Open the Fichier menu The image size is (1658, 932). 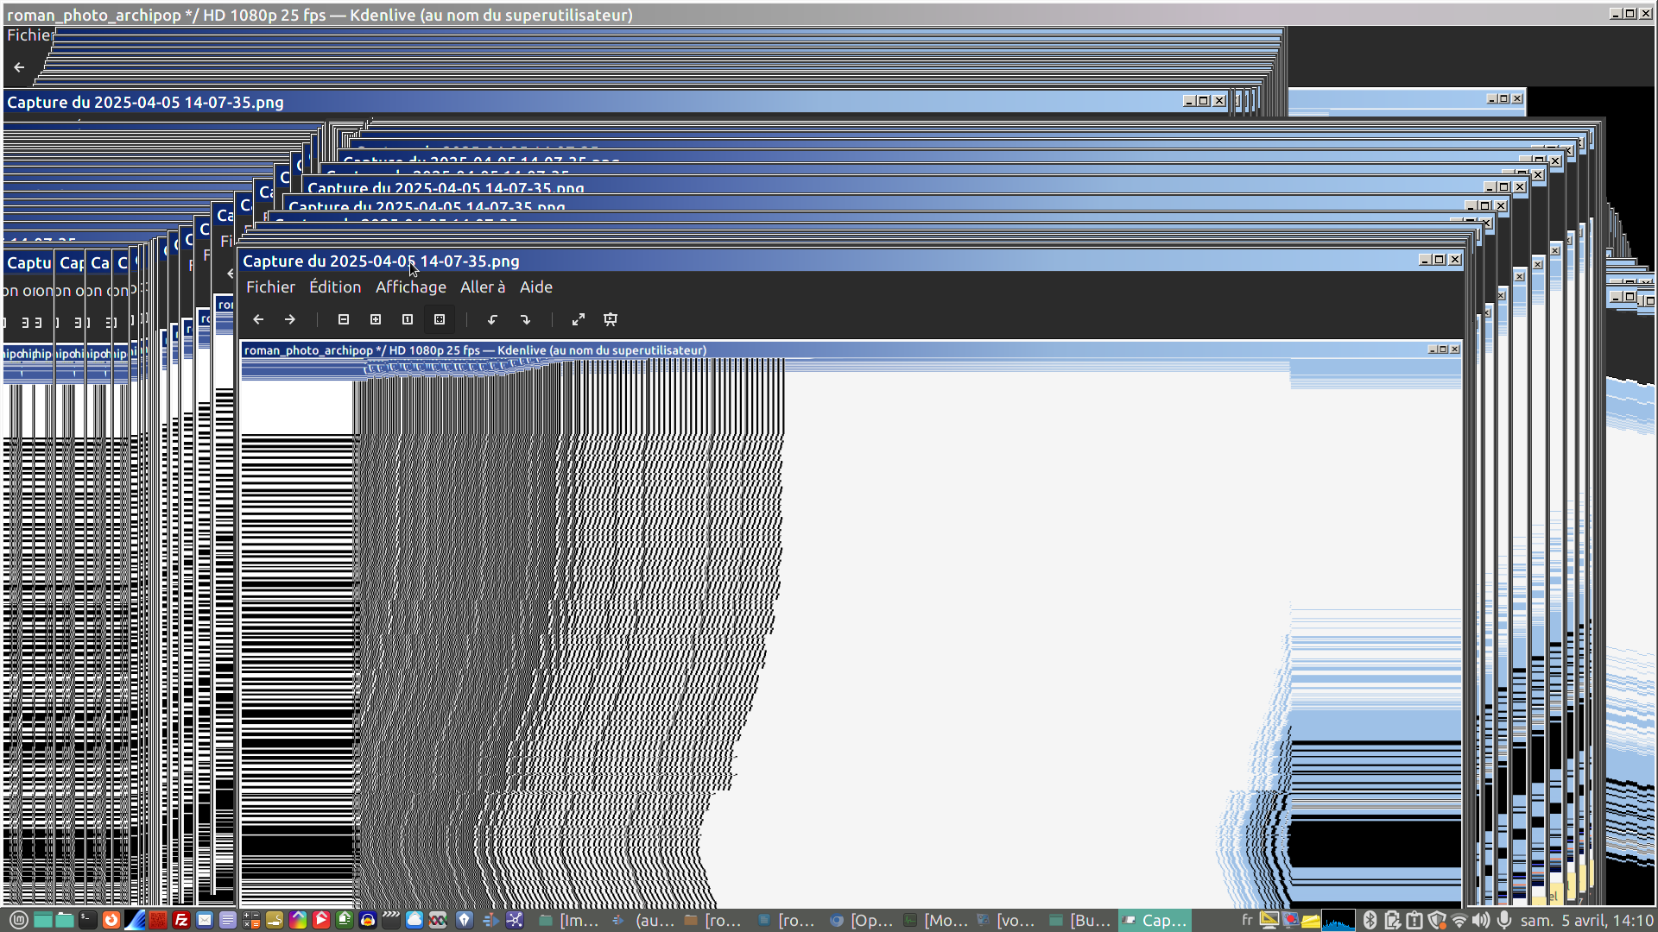pyautogui.click(x=270, y=287)
